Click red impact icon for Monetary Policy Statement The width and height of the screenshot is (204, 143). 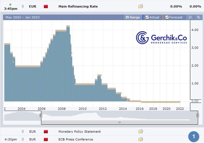(x=46, y=131)
